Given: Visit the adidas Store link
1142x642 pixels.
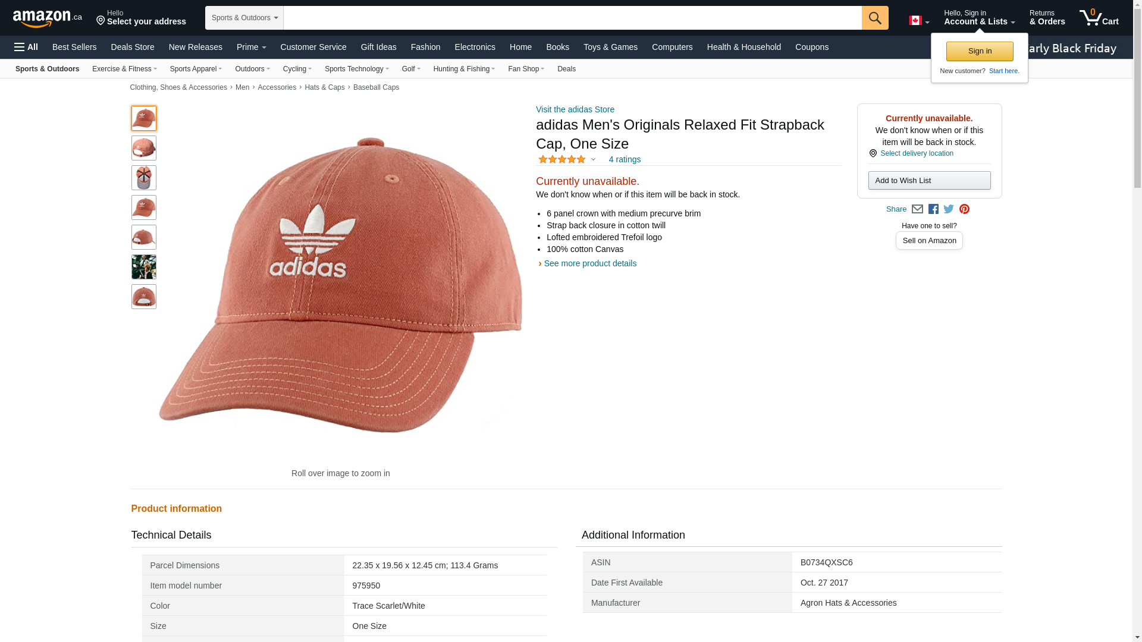Looking at the screenshot, I should click(x=575, y=109).
